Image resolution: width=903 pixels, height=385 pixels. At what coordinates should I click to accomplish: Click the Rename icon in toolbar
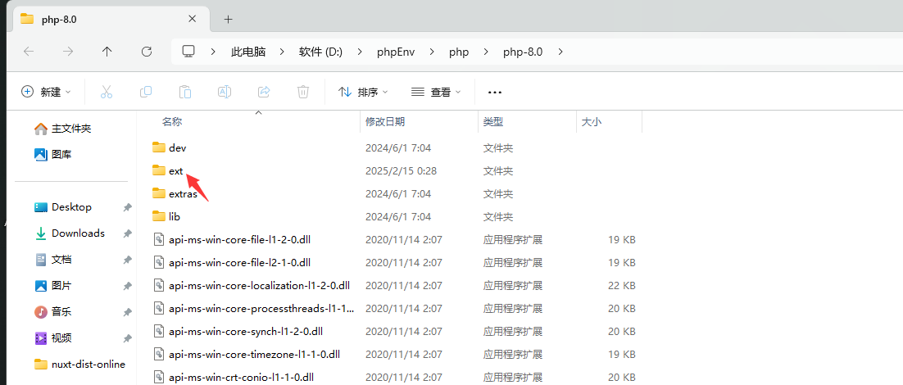tap(225, 92)
